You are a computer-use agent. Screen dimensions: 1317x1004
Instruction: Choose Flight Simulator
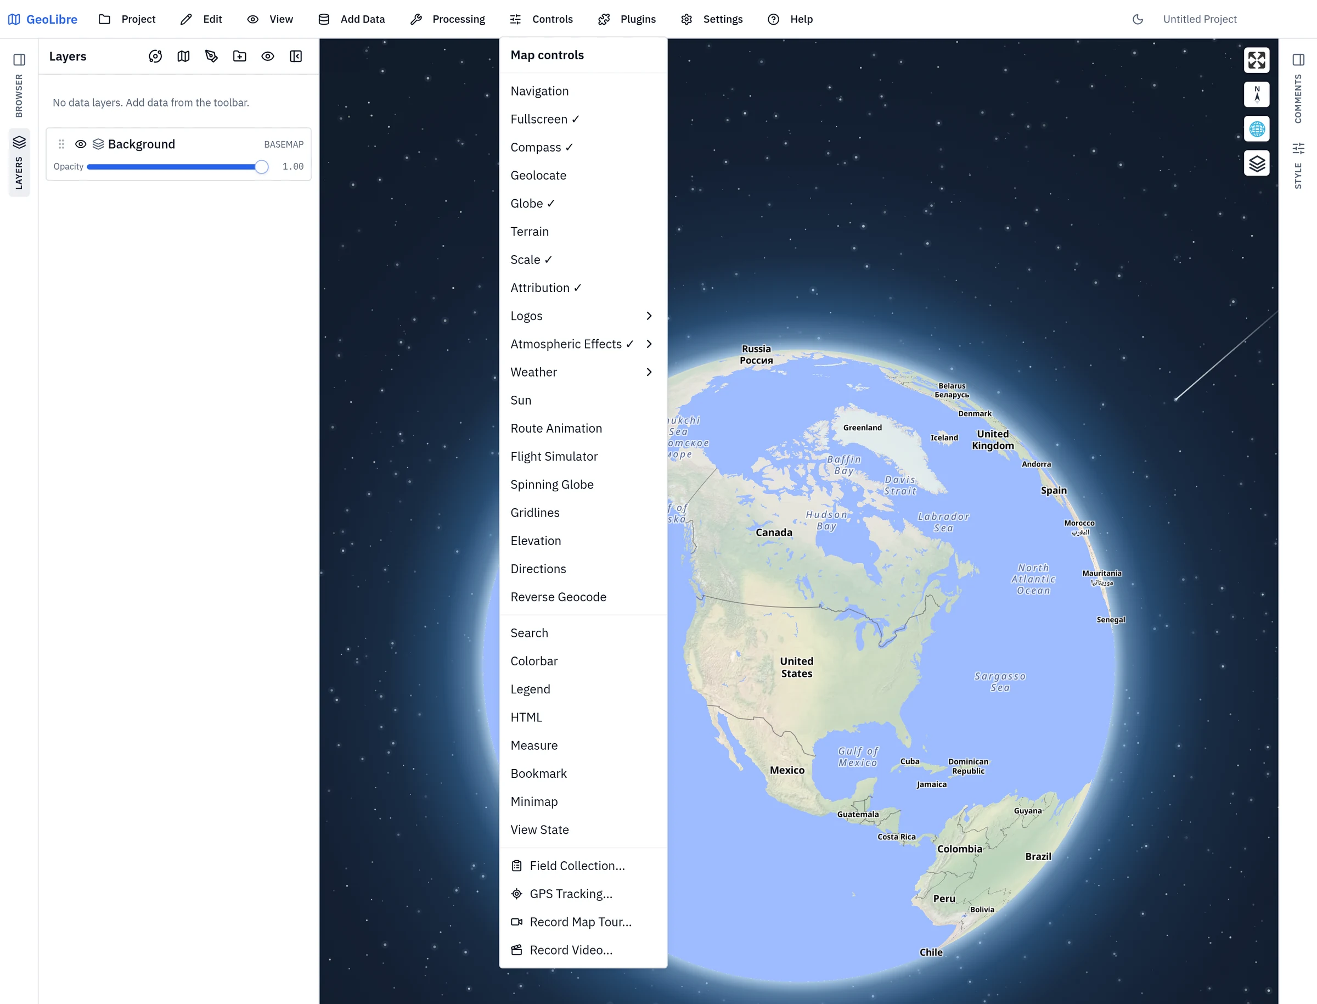pos(583,456)
